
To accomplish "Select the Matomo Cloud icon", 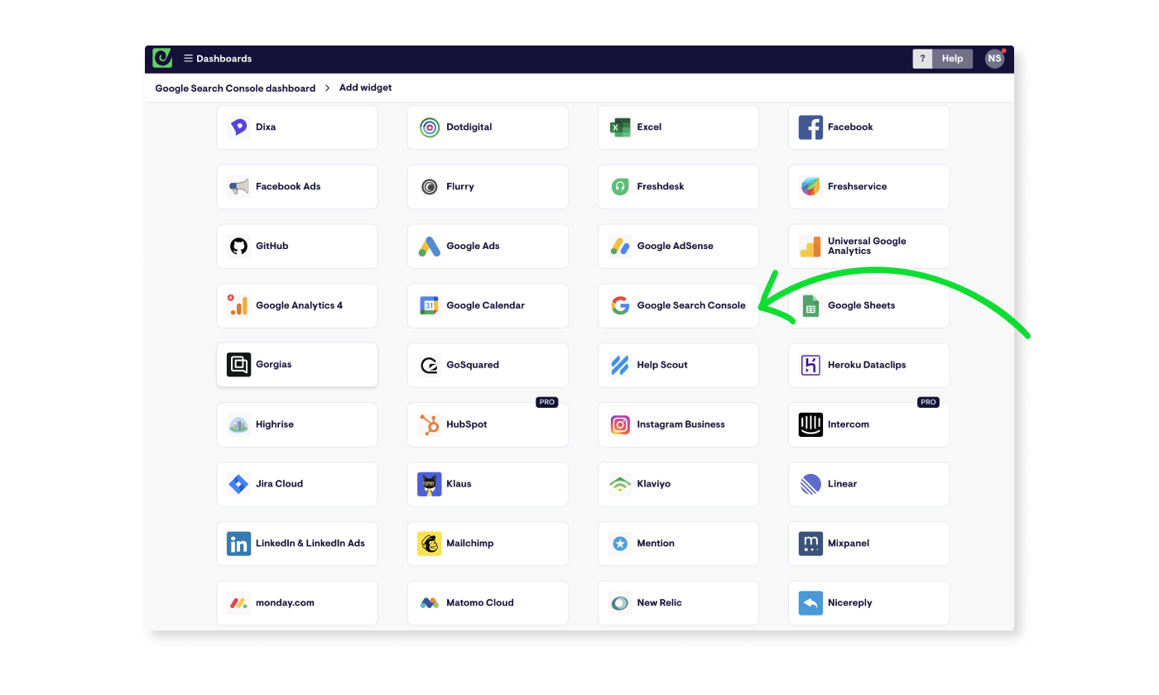I will (430, 603).
